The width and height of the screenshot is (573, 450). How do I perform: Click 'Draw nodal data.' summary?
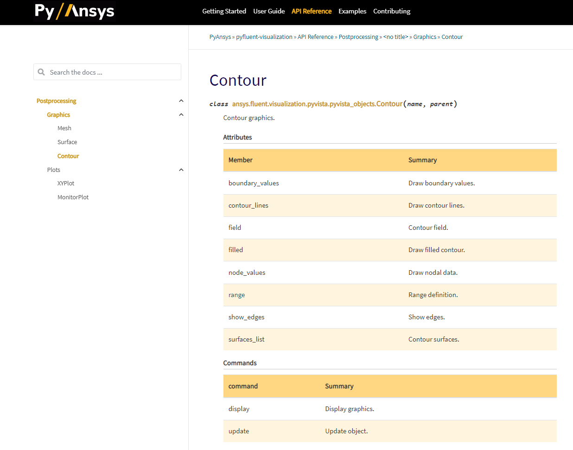pyautogui.click(x=433, y=273)
